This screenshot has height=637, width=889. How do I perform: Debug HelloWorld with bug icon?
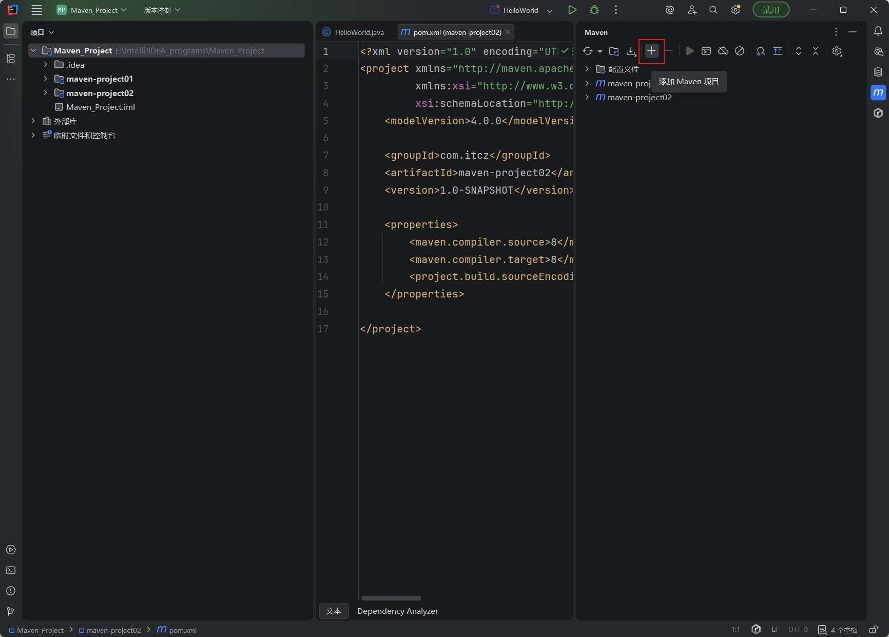pos(594,10)
